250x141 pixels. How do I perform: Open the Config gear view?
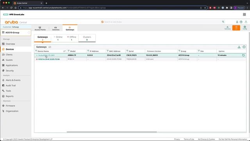coord(245,28)
